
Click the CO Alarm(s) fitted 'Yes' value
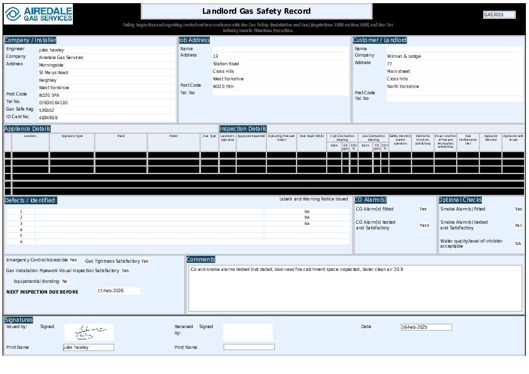[x=423, y=209]
